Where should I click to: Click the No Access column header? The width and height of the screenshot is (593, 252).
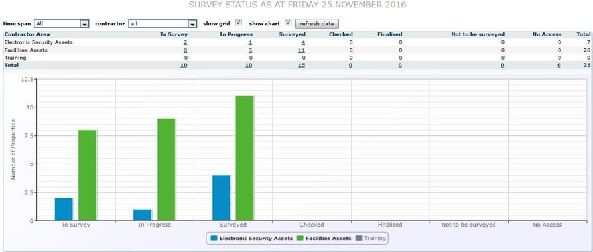pyautogui.click(x=547, y=34)
